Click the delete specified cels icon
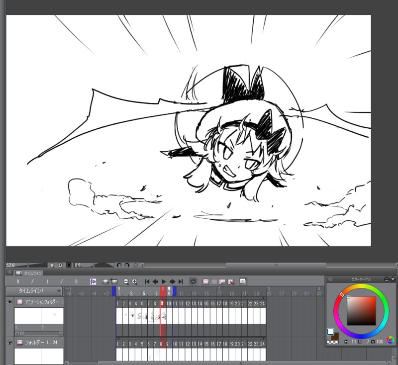This screenshot has height=365, width=398. 231,281
